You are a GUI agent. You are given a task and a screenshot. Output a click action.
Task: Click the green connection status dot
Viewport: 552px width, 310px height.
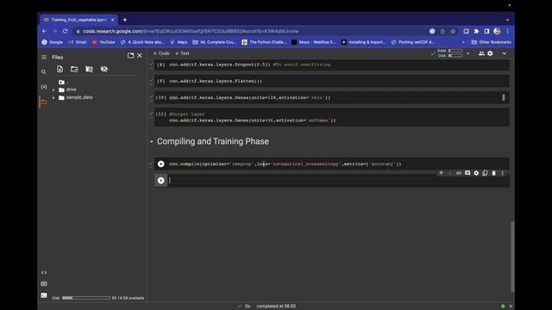pyautogui.click(x=503, y=307)
